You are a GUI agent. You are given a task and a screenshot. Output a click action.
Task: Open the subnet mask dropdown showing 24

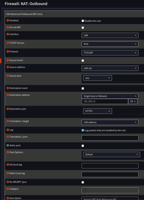pyautogui.click(x=133, y=101)
